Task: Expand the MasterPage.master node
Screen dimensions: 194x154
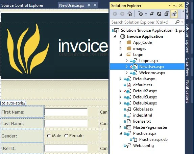Action: [120, 127]
